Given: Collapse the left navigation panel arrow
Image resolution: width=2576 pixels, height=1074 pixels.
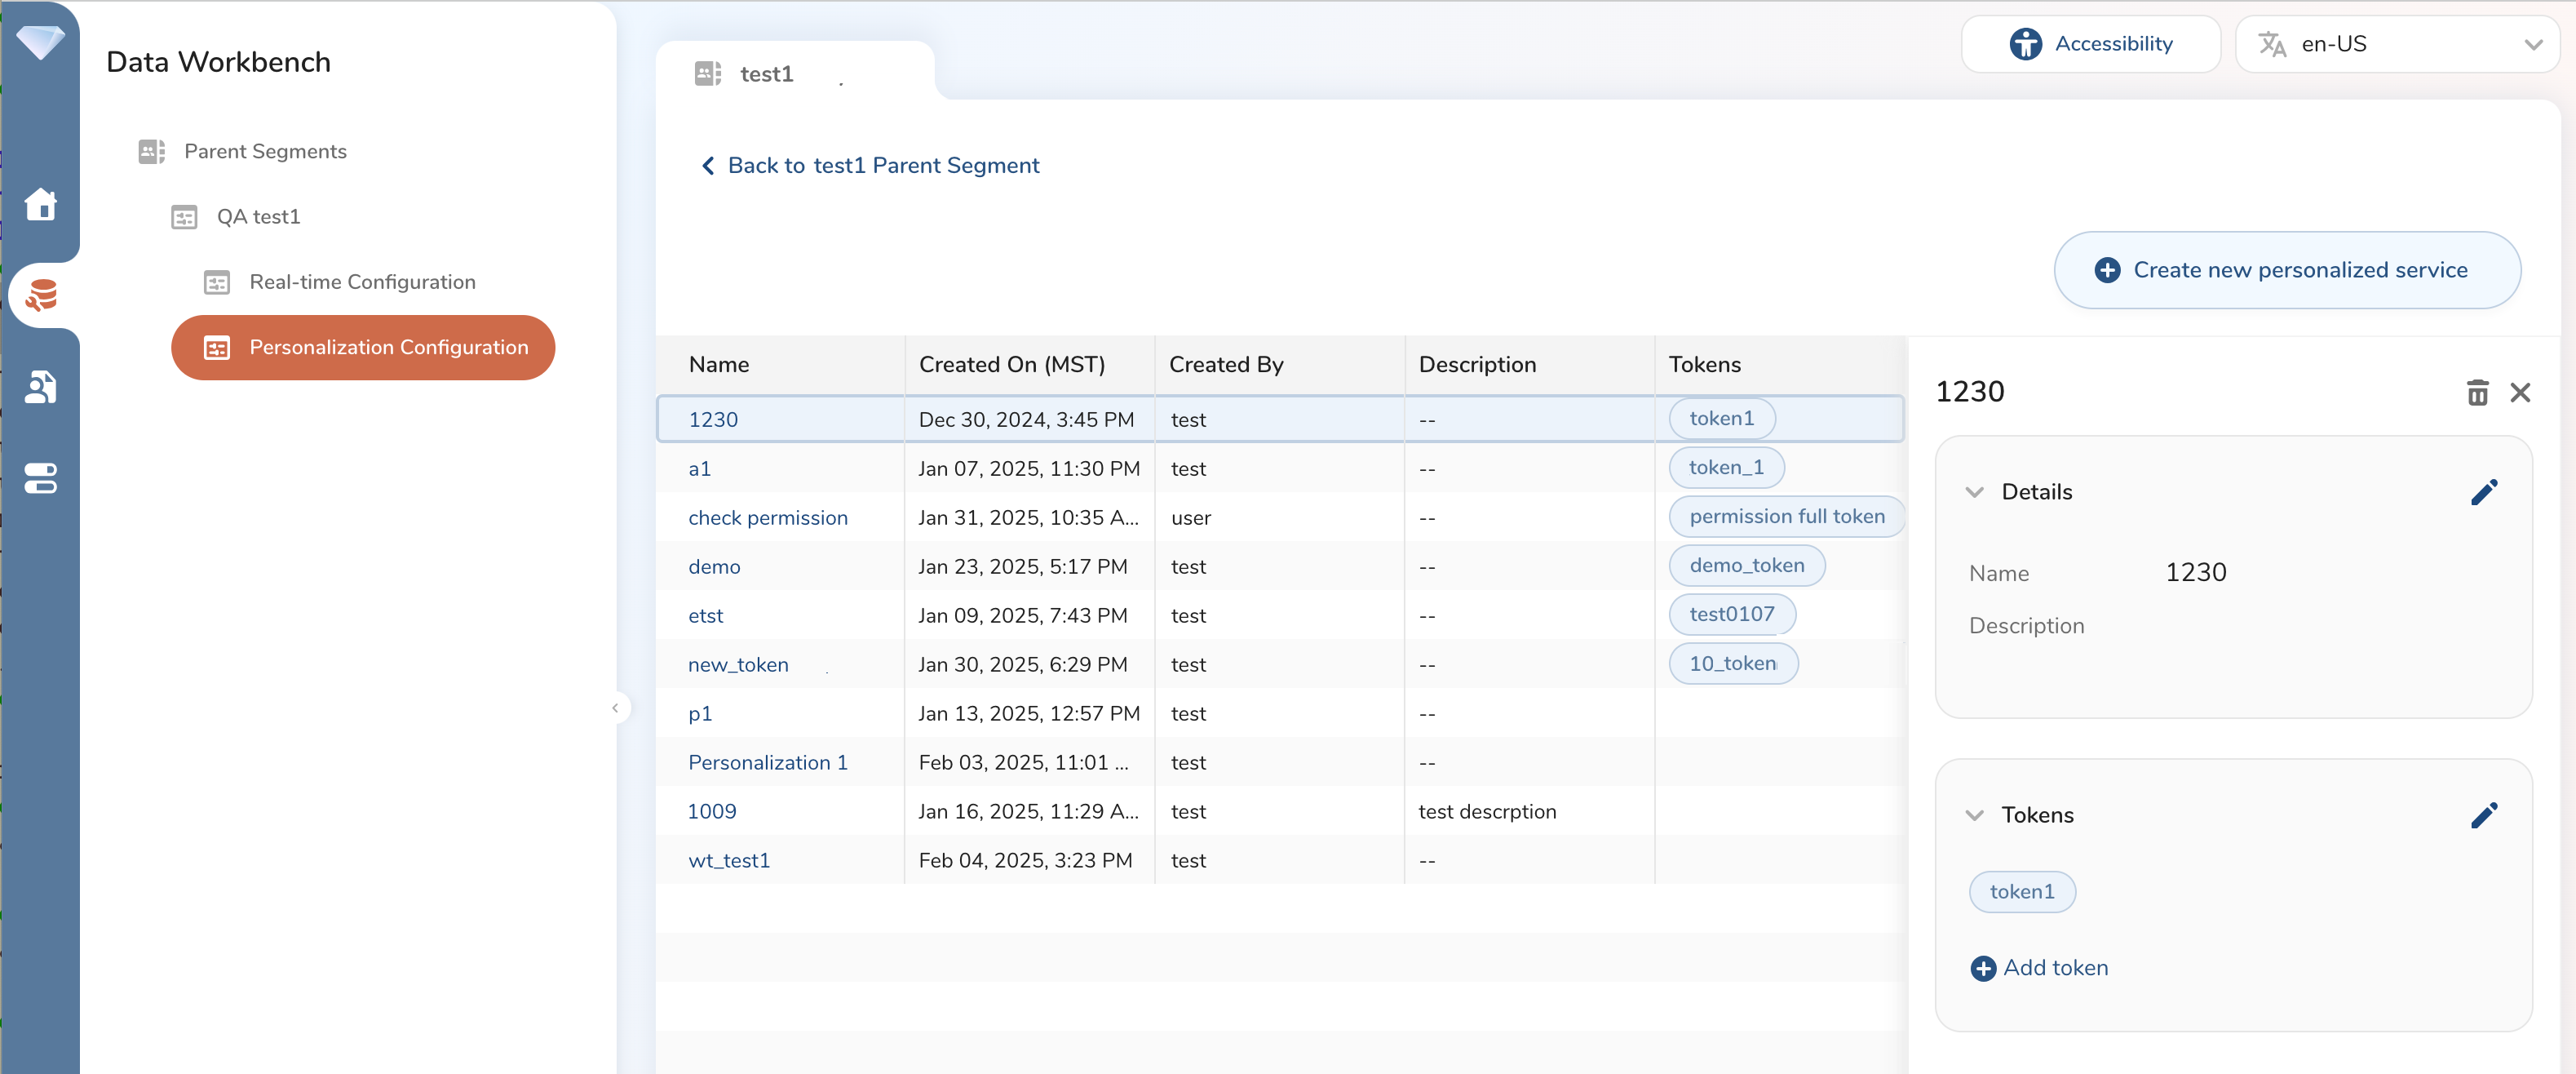Looking at the screenshot, I should pos(615,708).
